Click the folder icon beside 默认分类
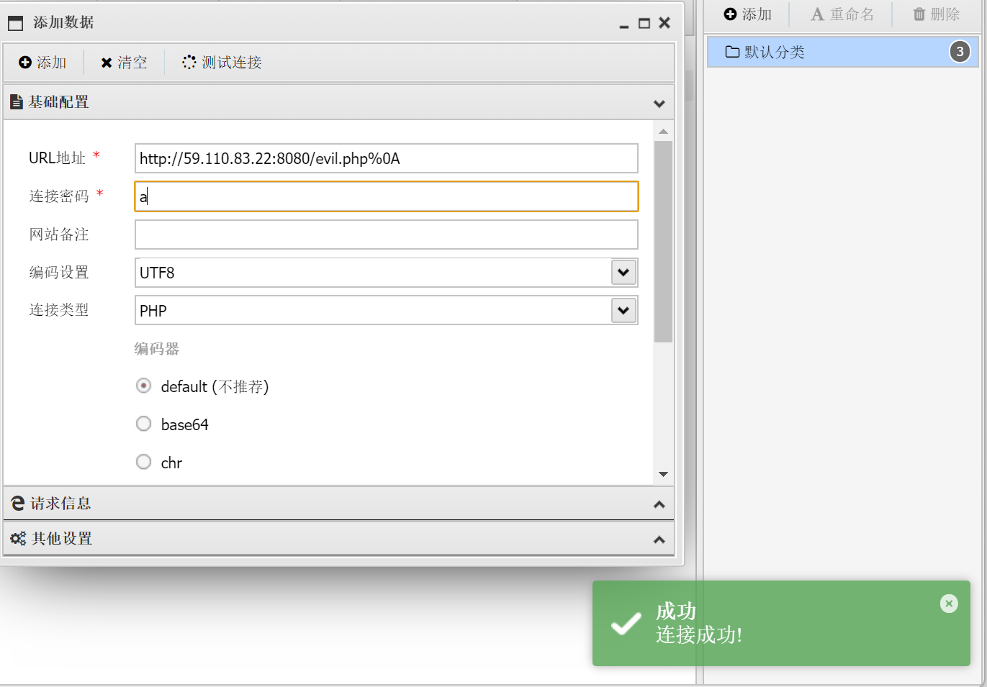The height and width of the screenshot is (687, 987). (x=732, y=52)
